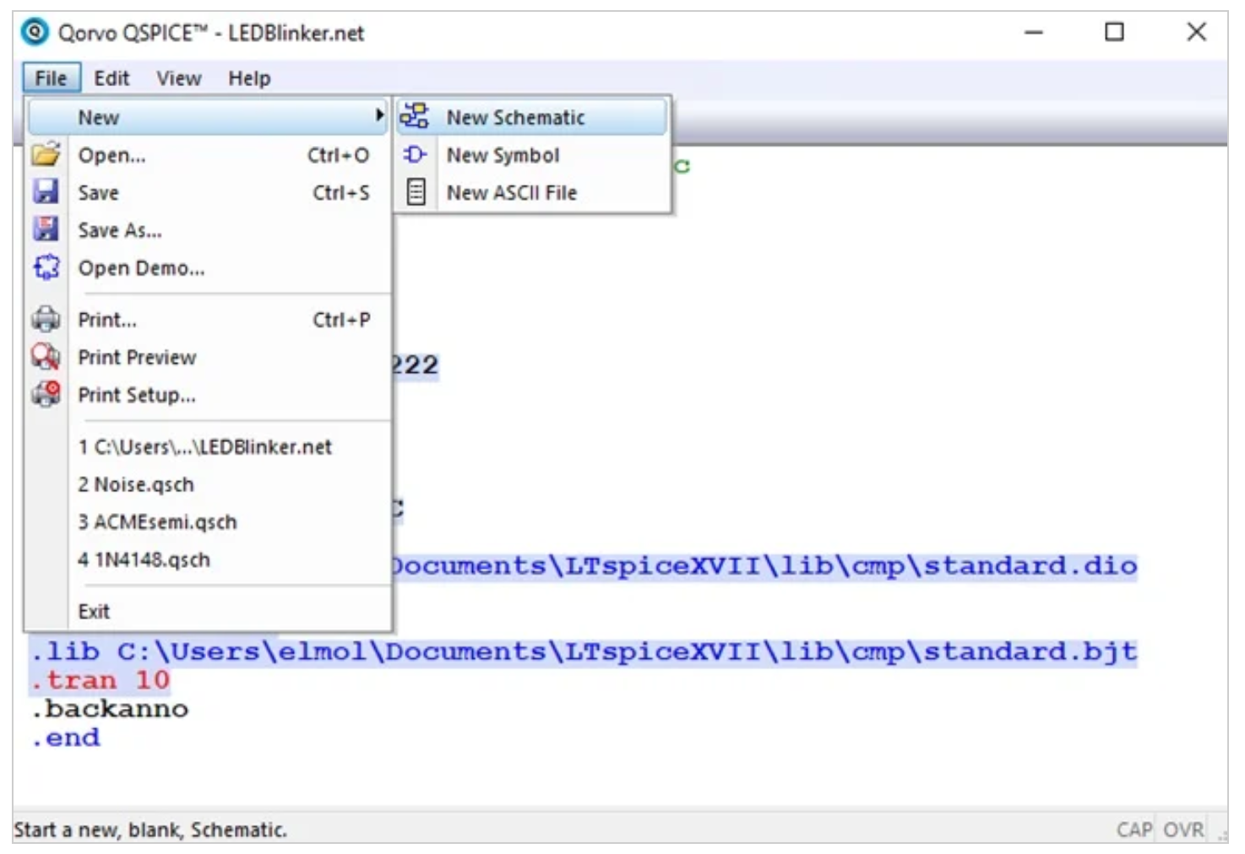1245x854 pixels.
Task: Click the .lib standard.bjt line
Action: click(584, 651)
